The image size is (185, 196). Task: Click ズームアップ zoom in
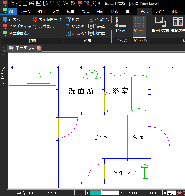click(x=76, y=33)
